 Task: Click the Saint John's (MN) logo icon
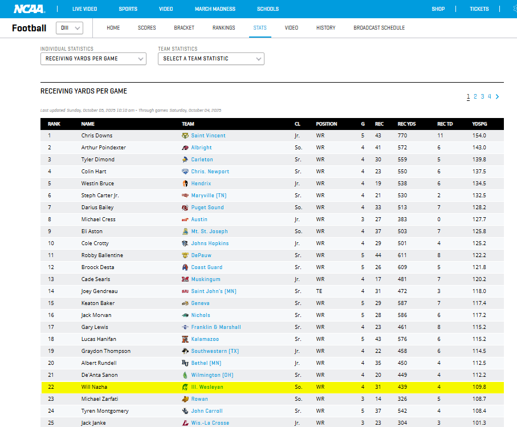[185, 291]
